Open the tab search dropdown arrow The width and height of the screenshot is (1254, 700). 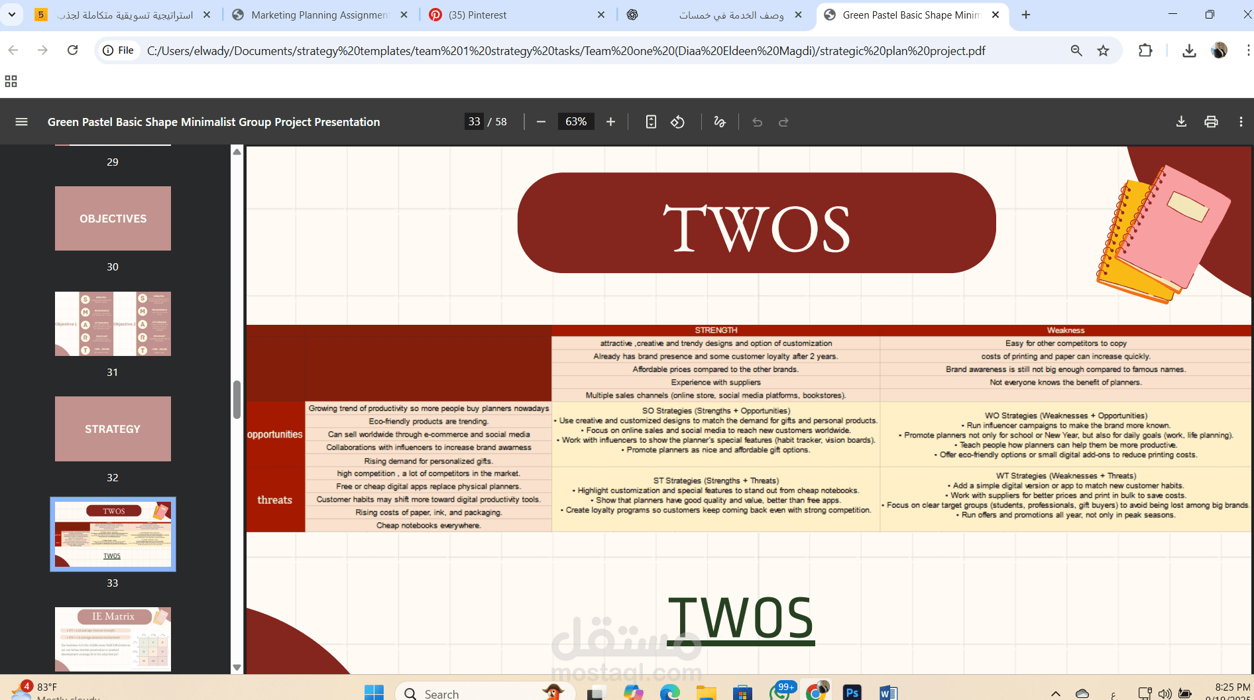tap(11, 15)
